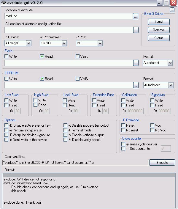
Task: Browse for EEPROM file
Action: coord(136,85)
